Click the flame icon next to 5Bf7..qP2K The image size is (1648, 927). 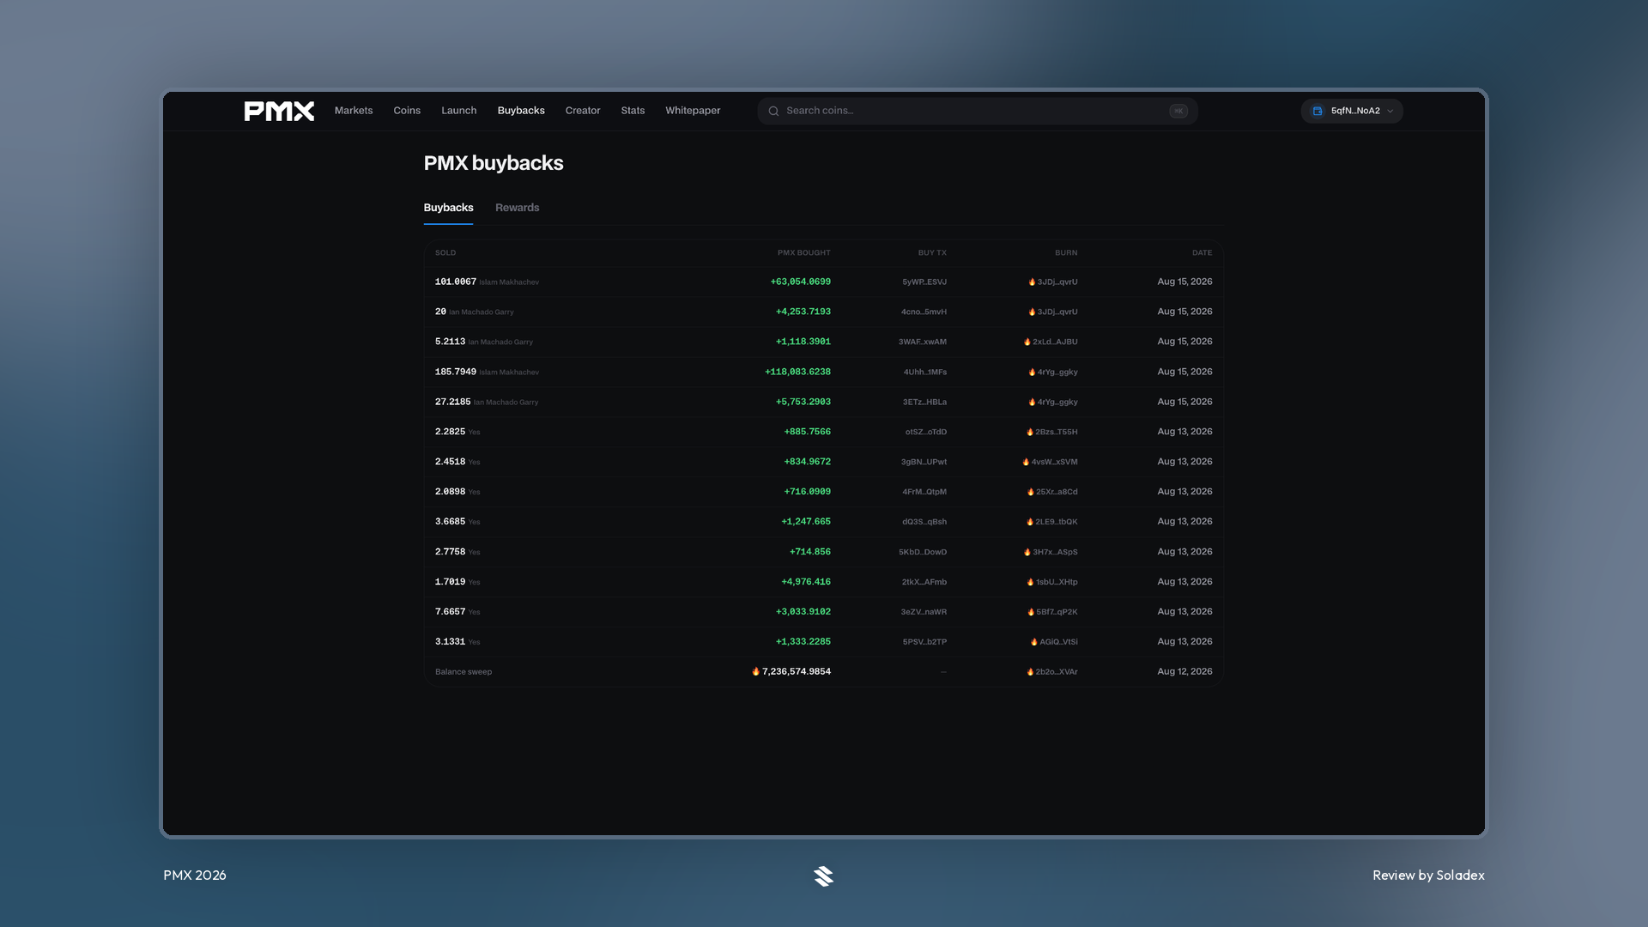click(x=1031, y=612)
